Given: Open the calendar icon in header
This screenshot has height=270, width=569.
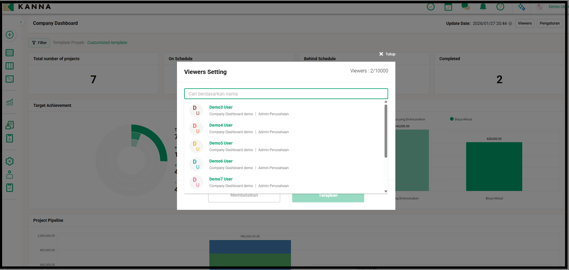Looking at the screenshot, I should (x=448, y=7).
